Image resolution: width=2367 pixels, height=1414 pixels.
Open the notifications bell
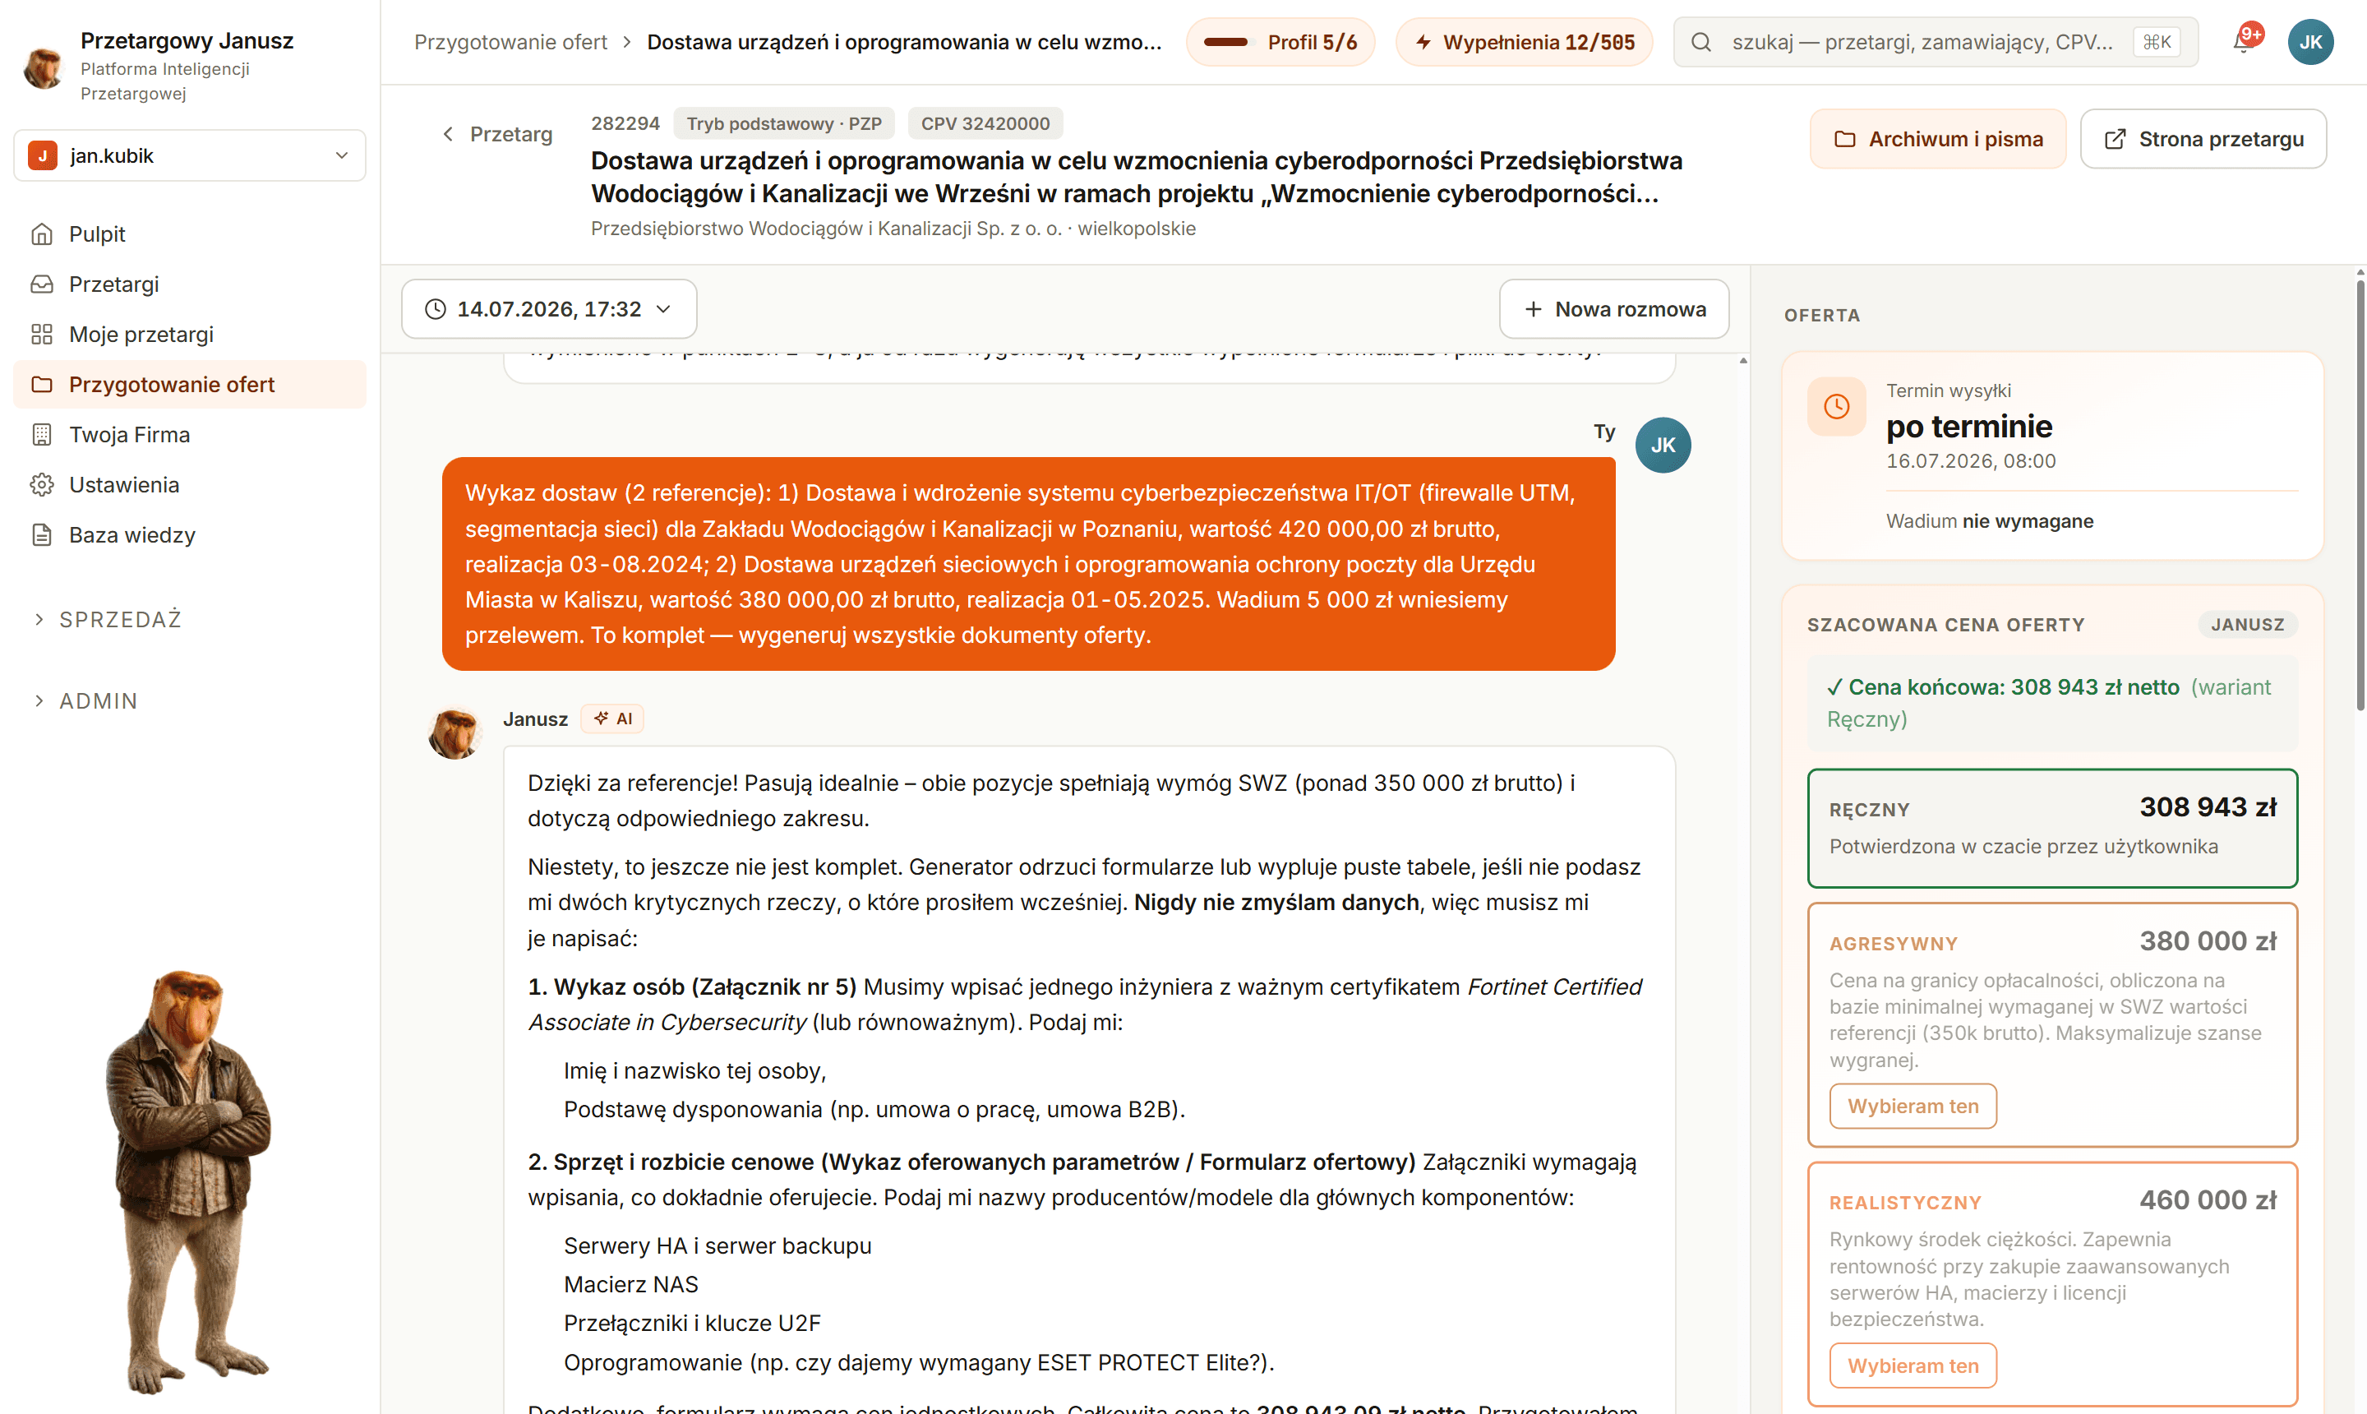[2242, 42]
